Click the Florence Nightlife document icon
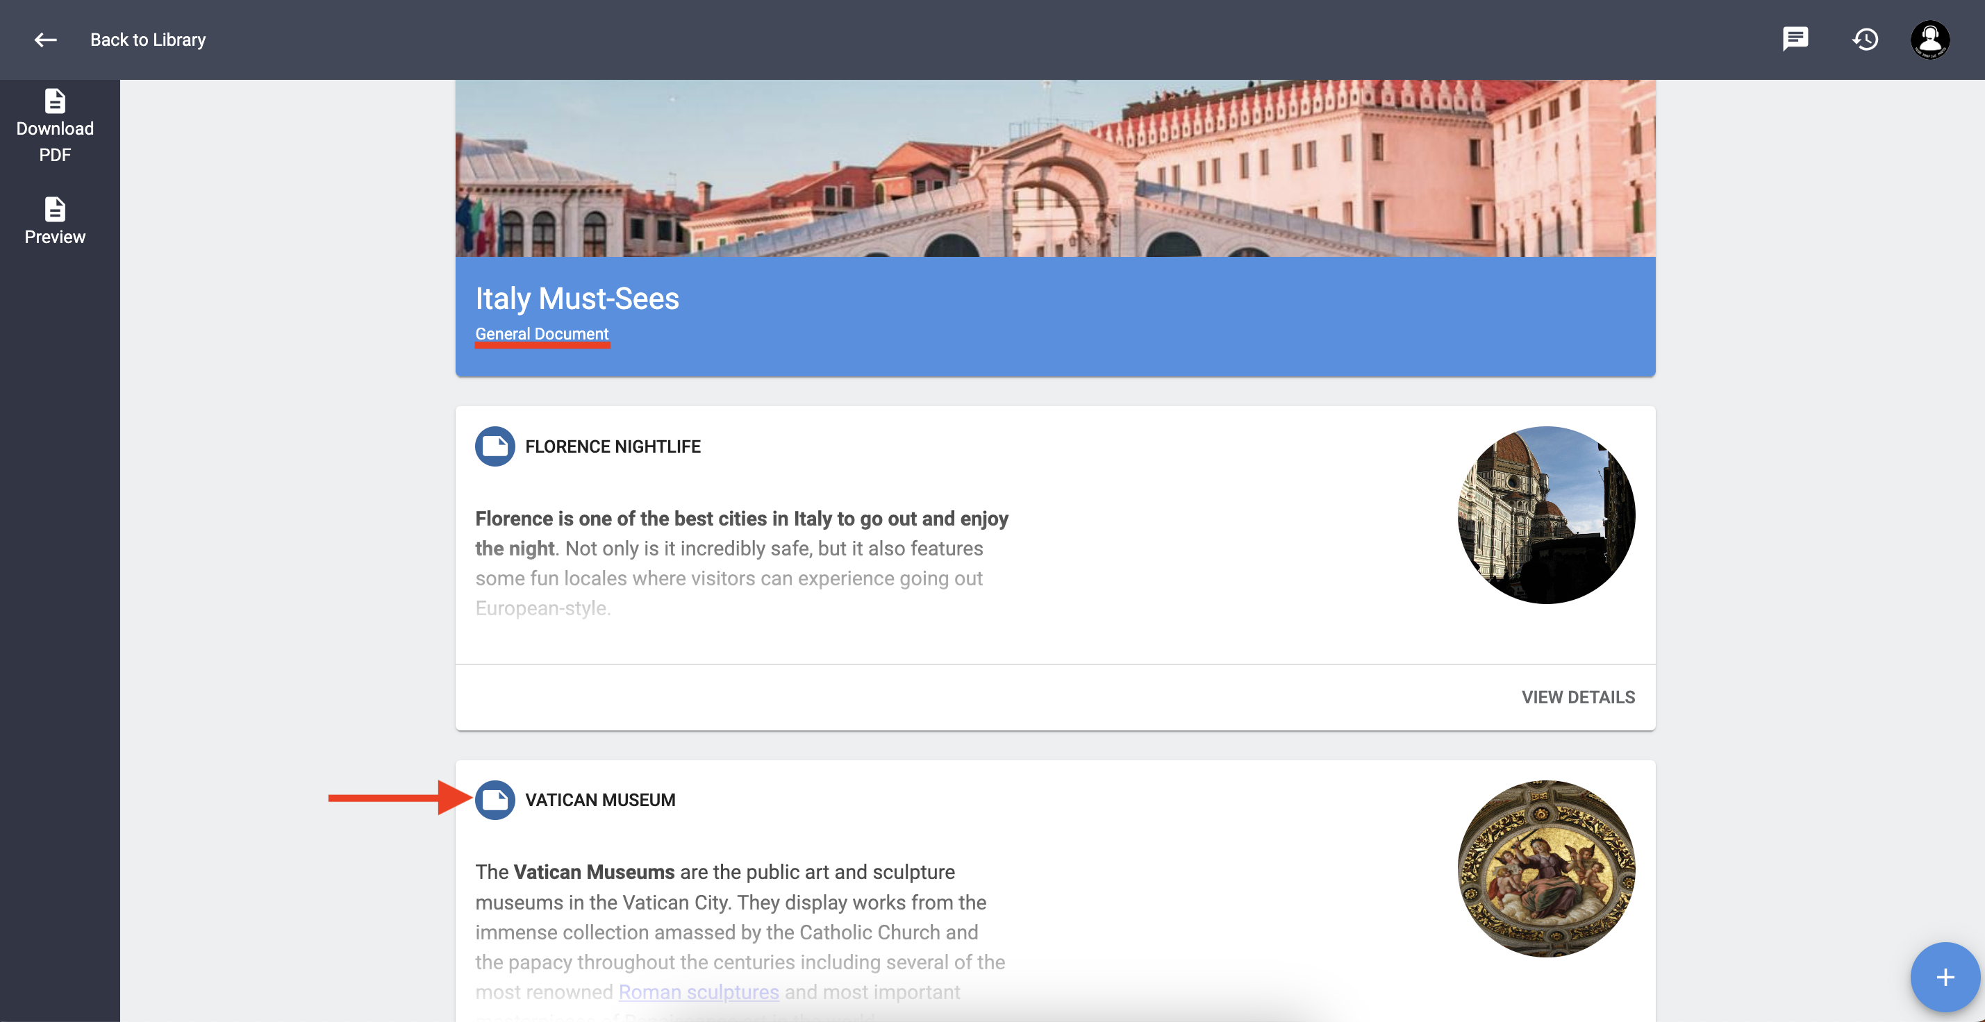Viewport: 1985px width, 1022px height. point(495,446)
